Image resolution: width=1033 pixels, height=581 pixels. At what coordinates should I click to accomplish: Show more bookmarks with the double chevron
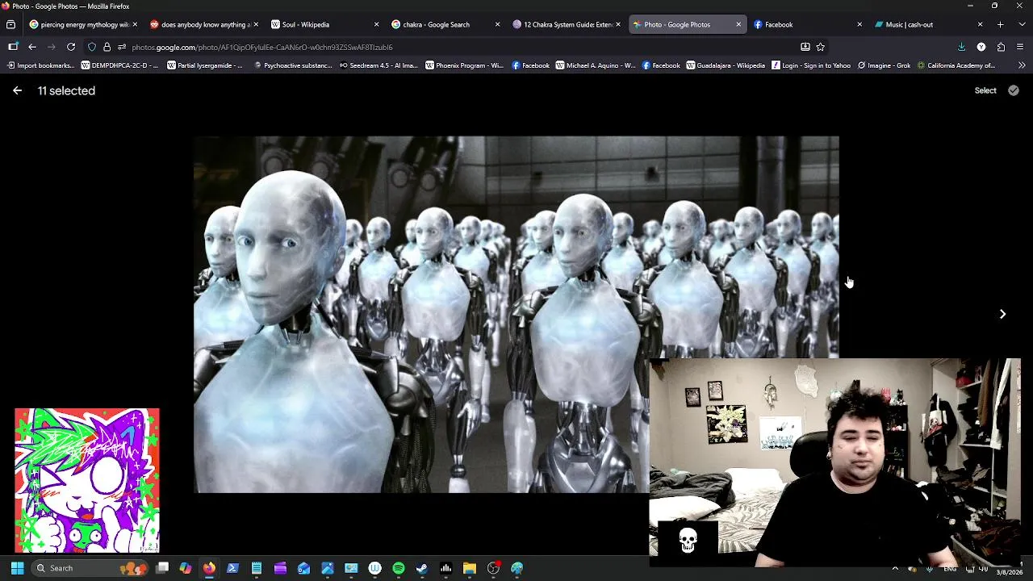(x=1022, y=65)
